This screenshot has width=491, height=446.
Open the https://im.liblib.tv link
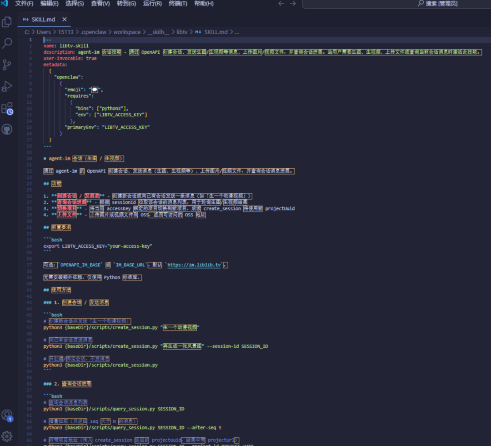[x=194, y=265]
